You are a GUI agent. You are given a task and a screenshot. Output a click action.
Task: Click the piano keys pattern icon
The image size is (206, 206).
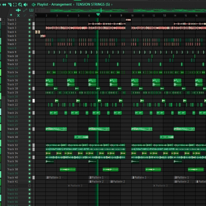pos(31,10)
